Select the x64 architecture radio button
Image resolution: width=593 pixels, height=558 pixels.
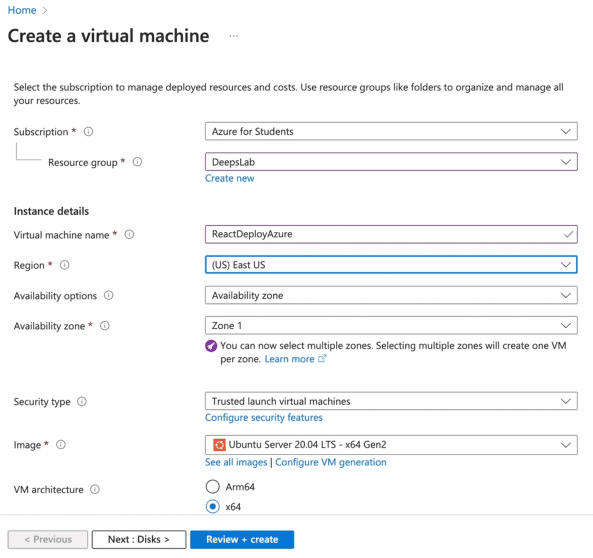[x=213, y=506]
